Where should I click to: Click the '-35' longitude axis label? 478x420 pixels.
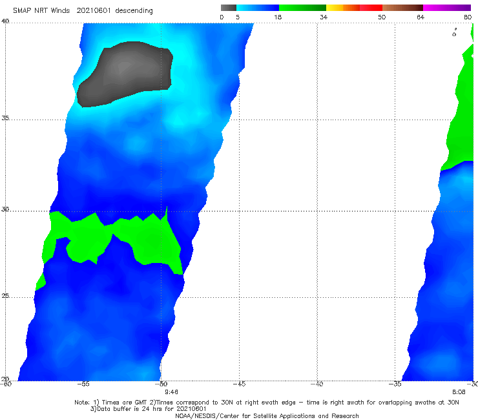point(395,384)
